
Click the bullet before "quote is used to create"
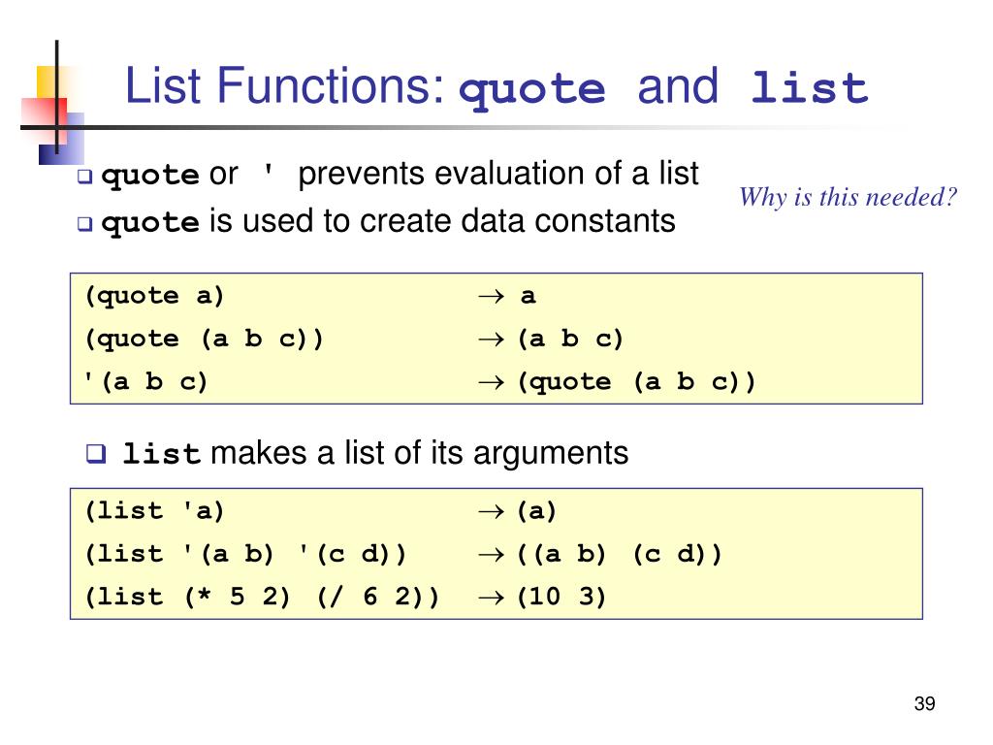click(x=84, y=225)
